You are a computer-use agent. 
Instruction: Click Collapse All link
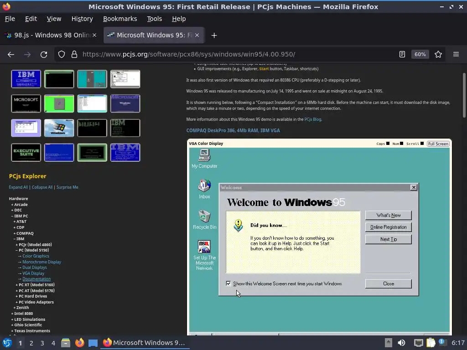tap(42, 187)
